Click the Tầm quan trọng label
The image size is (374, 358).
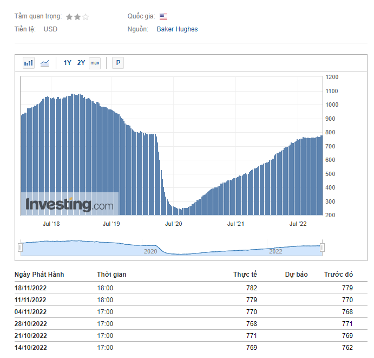click(x=38, y=16)
